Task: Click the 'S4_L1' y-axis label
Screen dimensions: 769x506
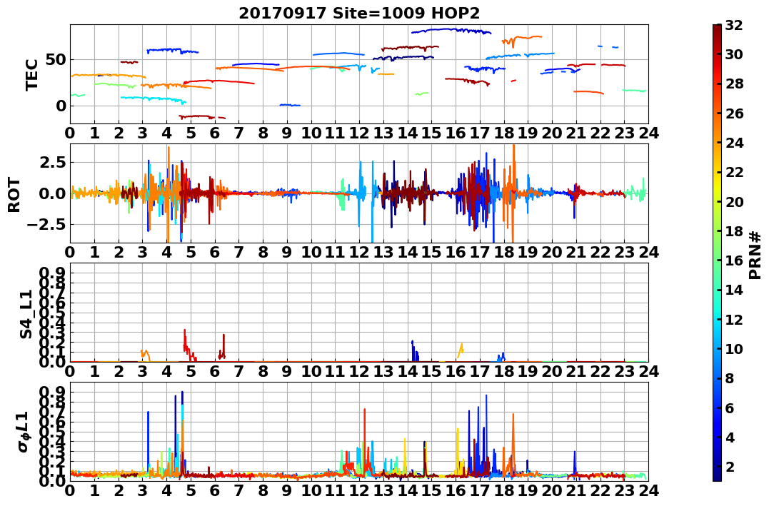Action: [26, 314]
